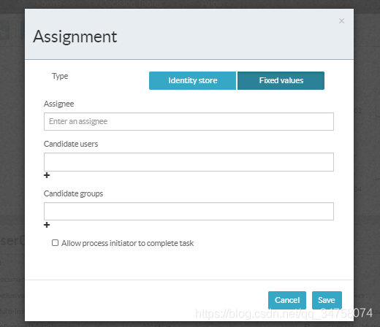Open the dimmed Forms tab behind dialog
Viewport: 380px width, 327px height.
48,4
